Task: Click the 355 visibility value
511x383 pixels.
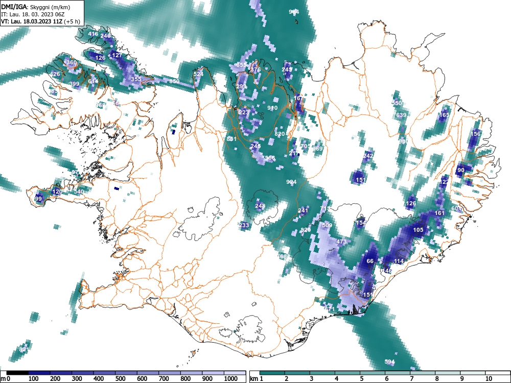Action: tap(136, 79)
